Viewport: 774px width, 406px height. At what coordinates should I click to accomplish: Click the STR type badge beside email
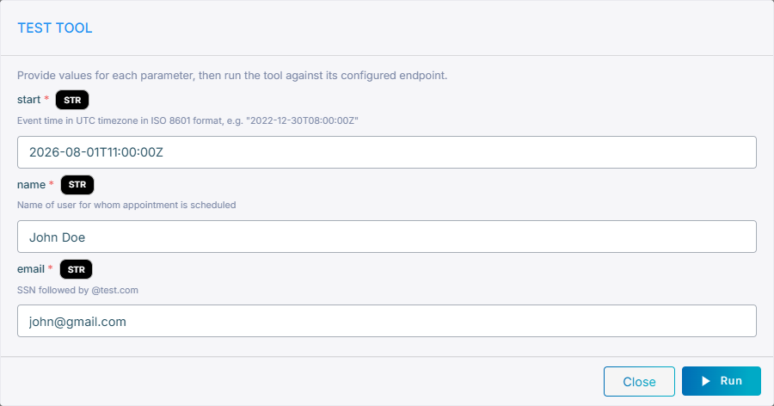[x=76, y=269]
